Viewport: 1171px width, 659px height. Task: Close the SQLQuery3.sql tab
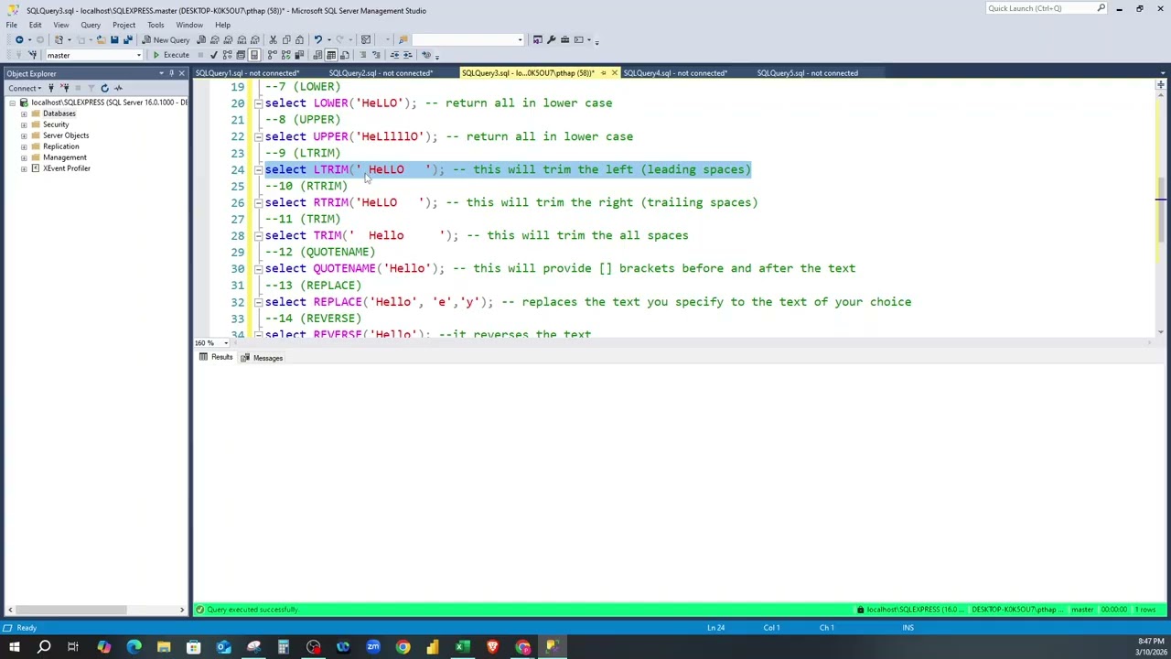tap(614, 73)
